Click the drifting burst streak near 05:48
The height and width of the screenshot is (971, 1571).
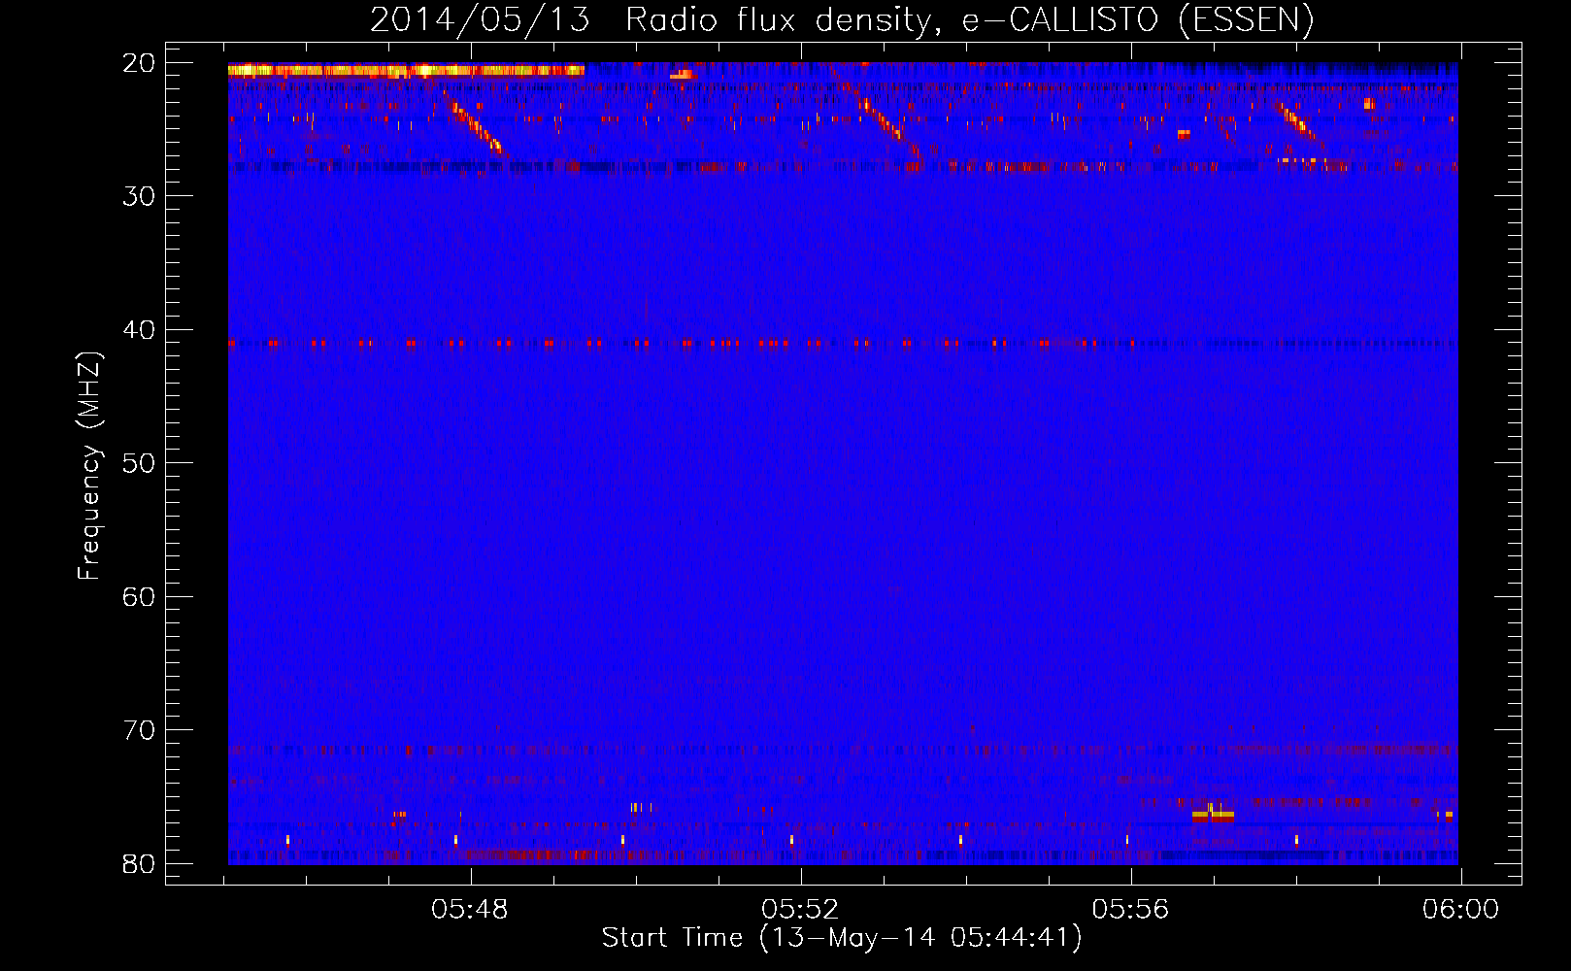coord(474,123)
